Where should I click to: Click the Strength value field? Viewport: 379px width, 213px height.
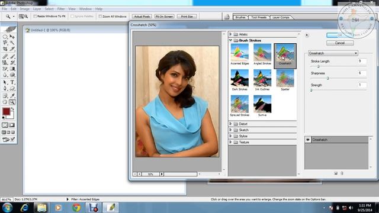362,85
